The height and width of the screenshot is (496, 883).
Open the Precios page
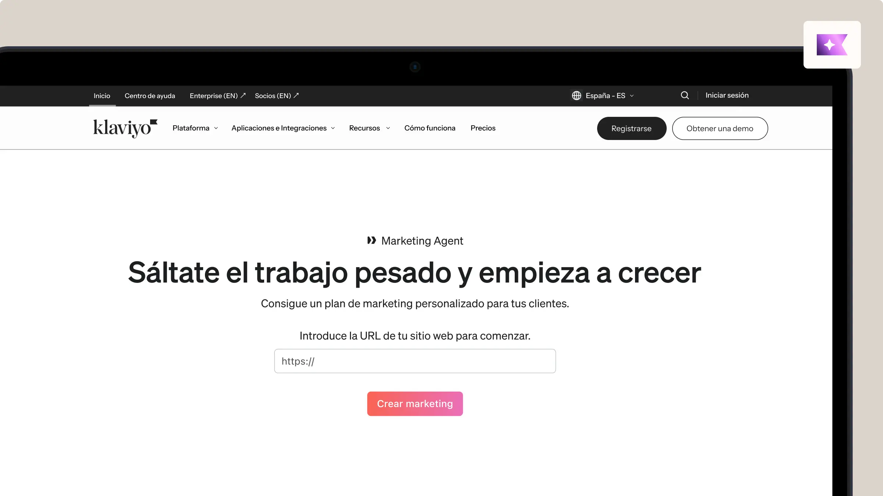tap(483, 128)
